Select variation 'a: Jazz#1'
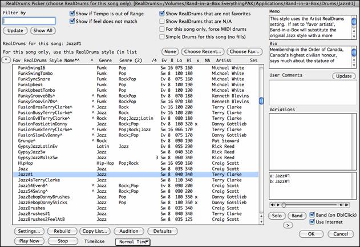Image resolution: width=360 pixels, height=247 pixels. tap(280, 176)
